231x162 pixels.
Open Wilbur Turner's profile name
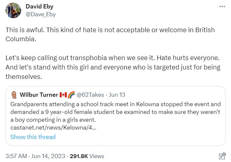pyautogui.click(x=39, y=95)
